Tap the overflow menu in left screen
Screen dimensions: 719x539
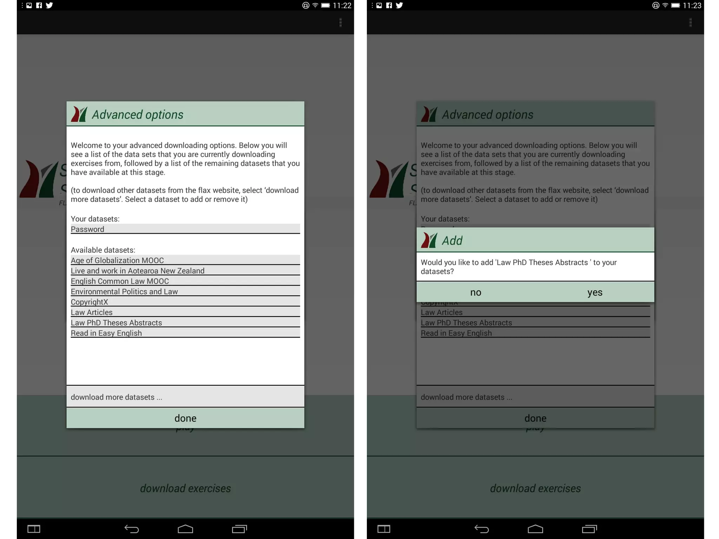[340, 23]
